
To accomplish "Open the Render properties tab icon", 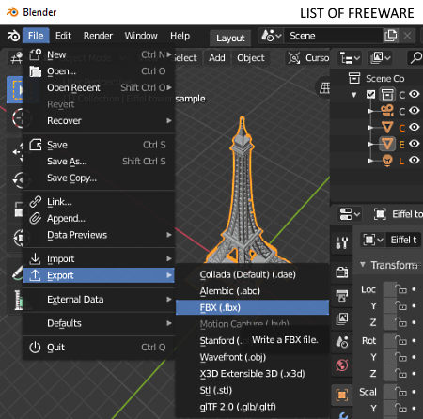I will [342, 272].
